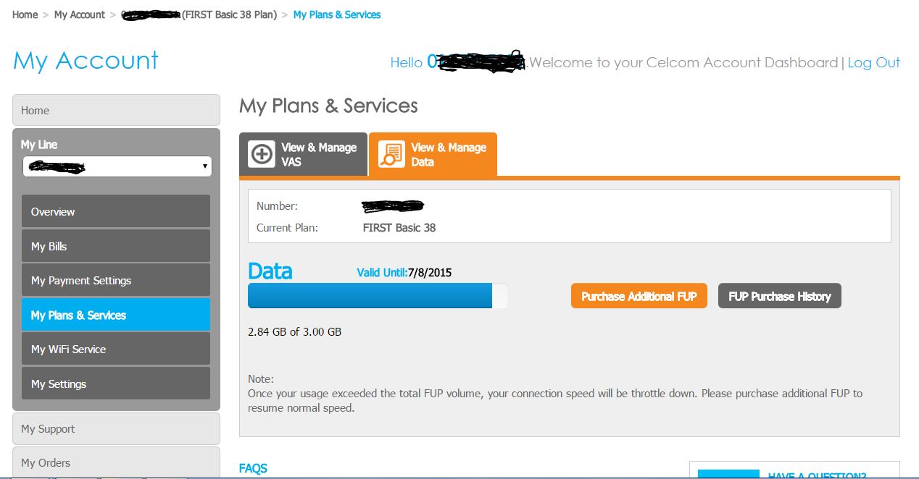Open My Payment Settings
This screenshot has height=479, width=919.
point(116,280)
